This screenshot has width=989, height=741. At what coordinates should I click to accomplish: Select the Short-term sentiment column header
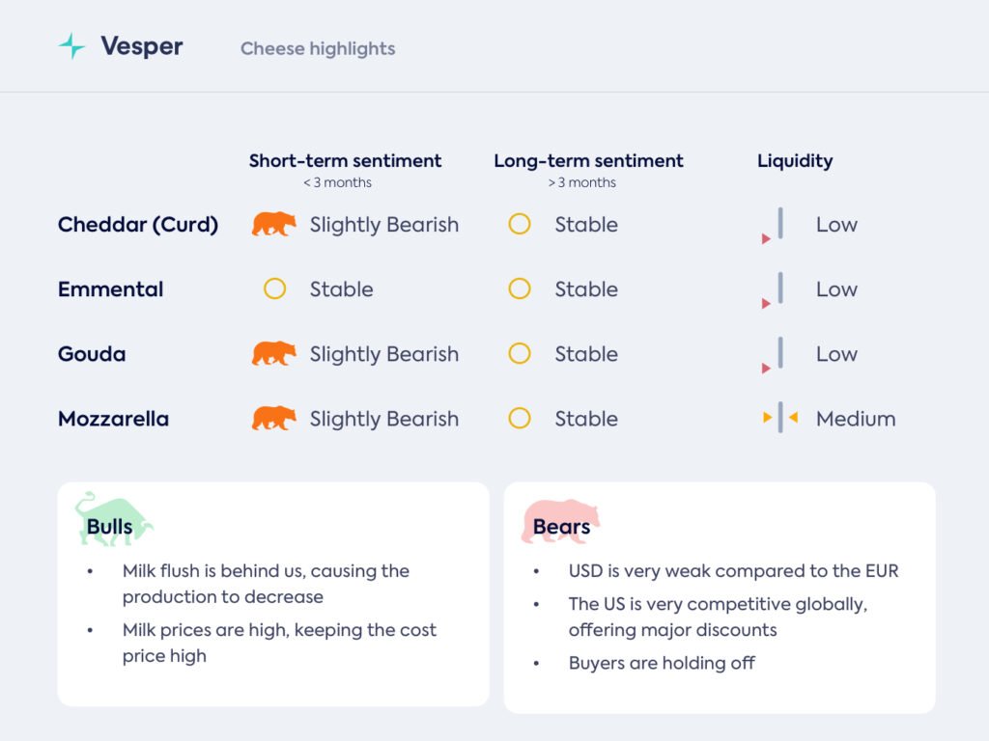(x=345, y=161)
